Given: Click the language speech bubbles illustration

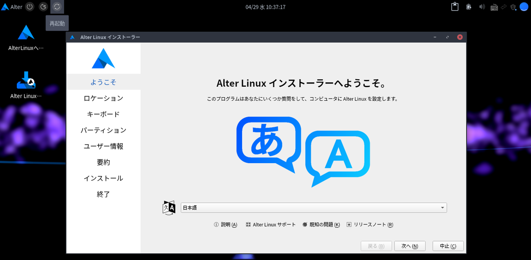Looking at the screenshot, I should (x=303, y=151).
